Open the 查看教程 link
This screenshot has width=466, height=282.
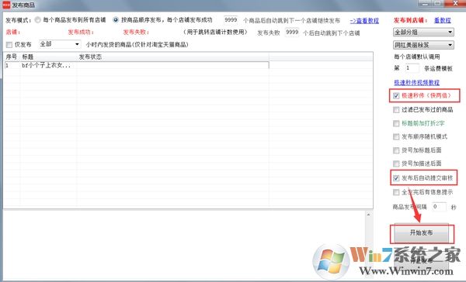click(x=364, y=21)
